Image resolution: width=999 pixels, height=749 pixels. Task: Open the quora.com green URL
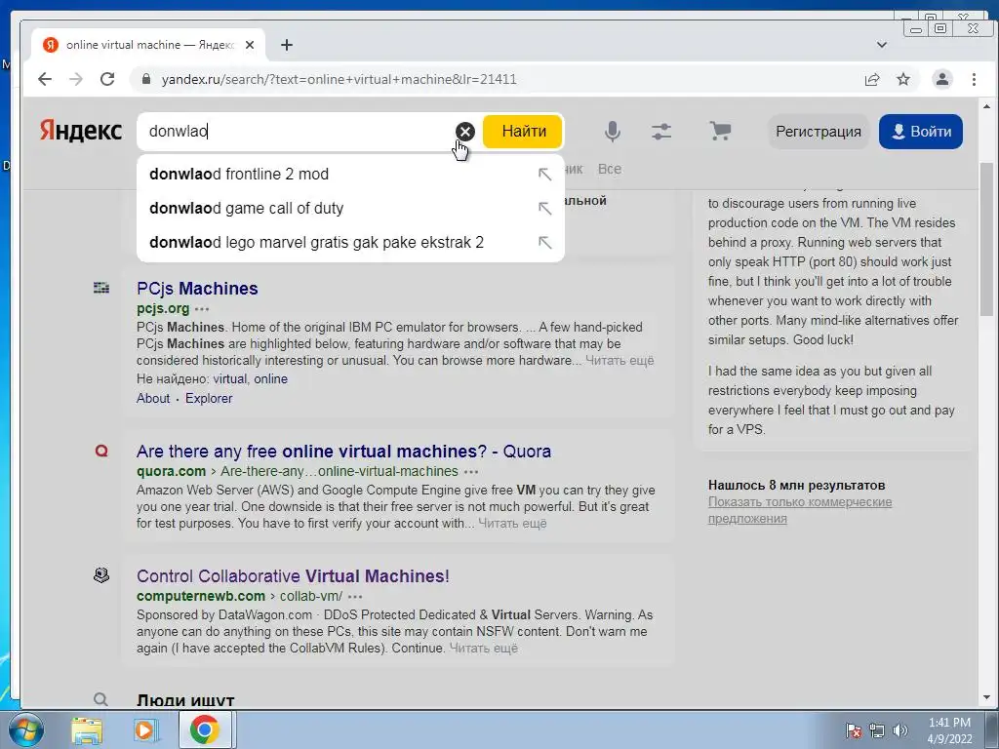click(x=171, y=471)
